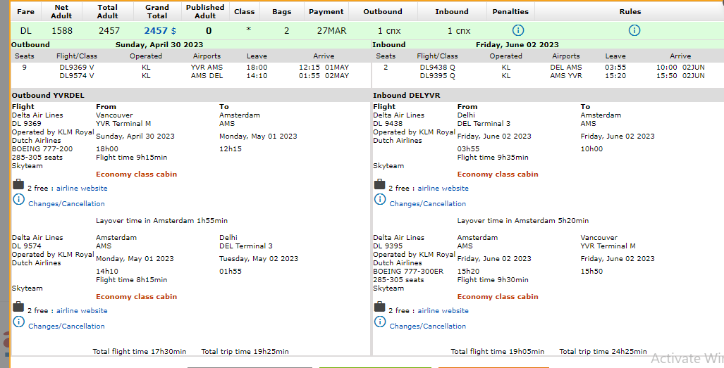Viewport: 724px width, 368px height.
Task: Open the Penalties info icon
Action: [x=518, y=30]
